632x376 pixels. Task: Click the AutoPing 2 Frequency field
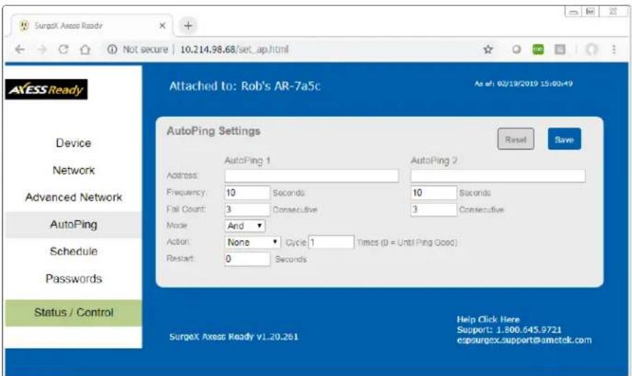coord(433,193)
